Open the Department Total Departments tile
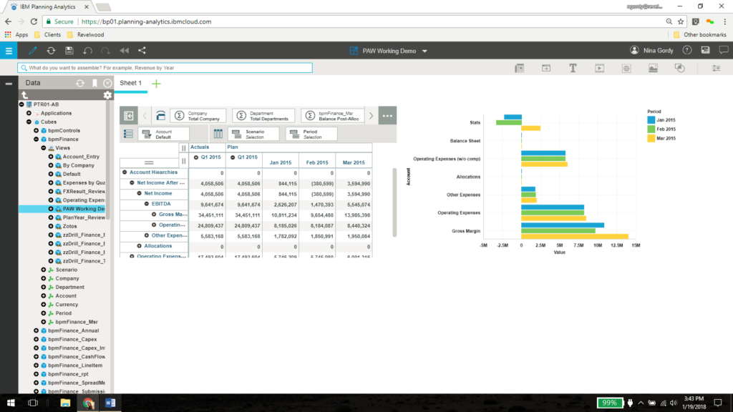 point(263,116)
